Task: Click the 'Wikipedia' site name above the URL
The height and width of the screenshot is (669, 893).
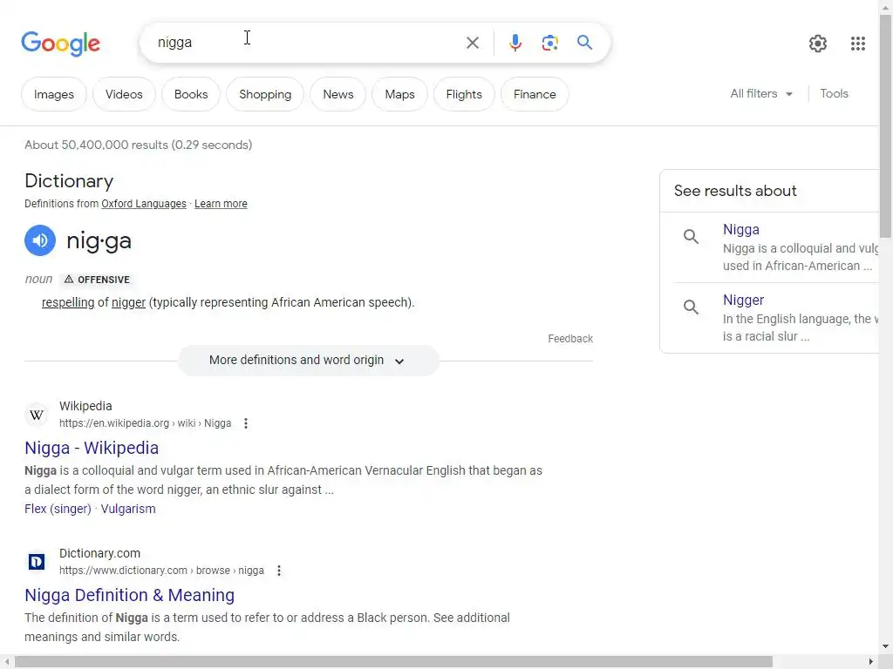Action: 85,406
